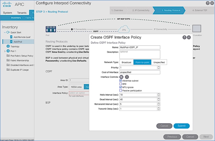
Task: Go to wizard step 4. External TEP
Action: pos(200,11)
